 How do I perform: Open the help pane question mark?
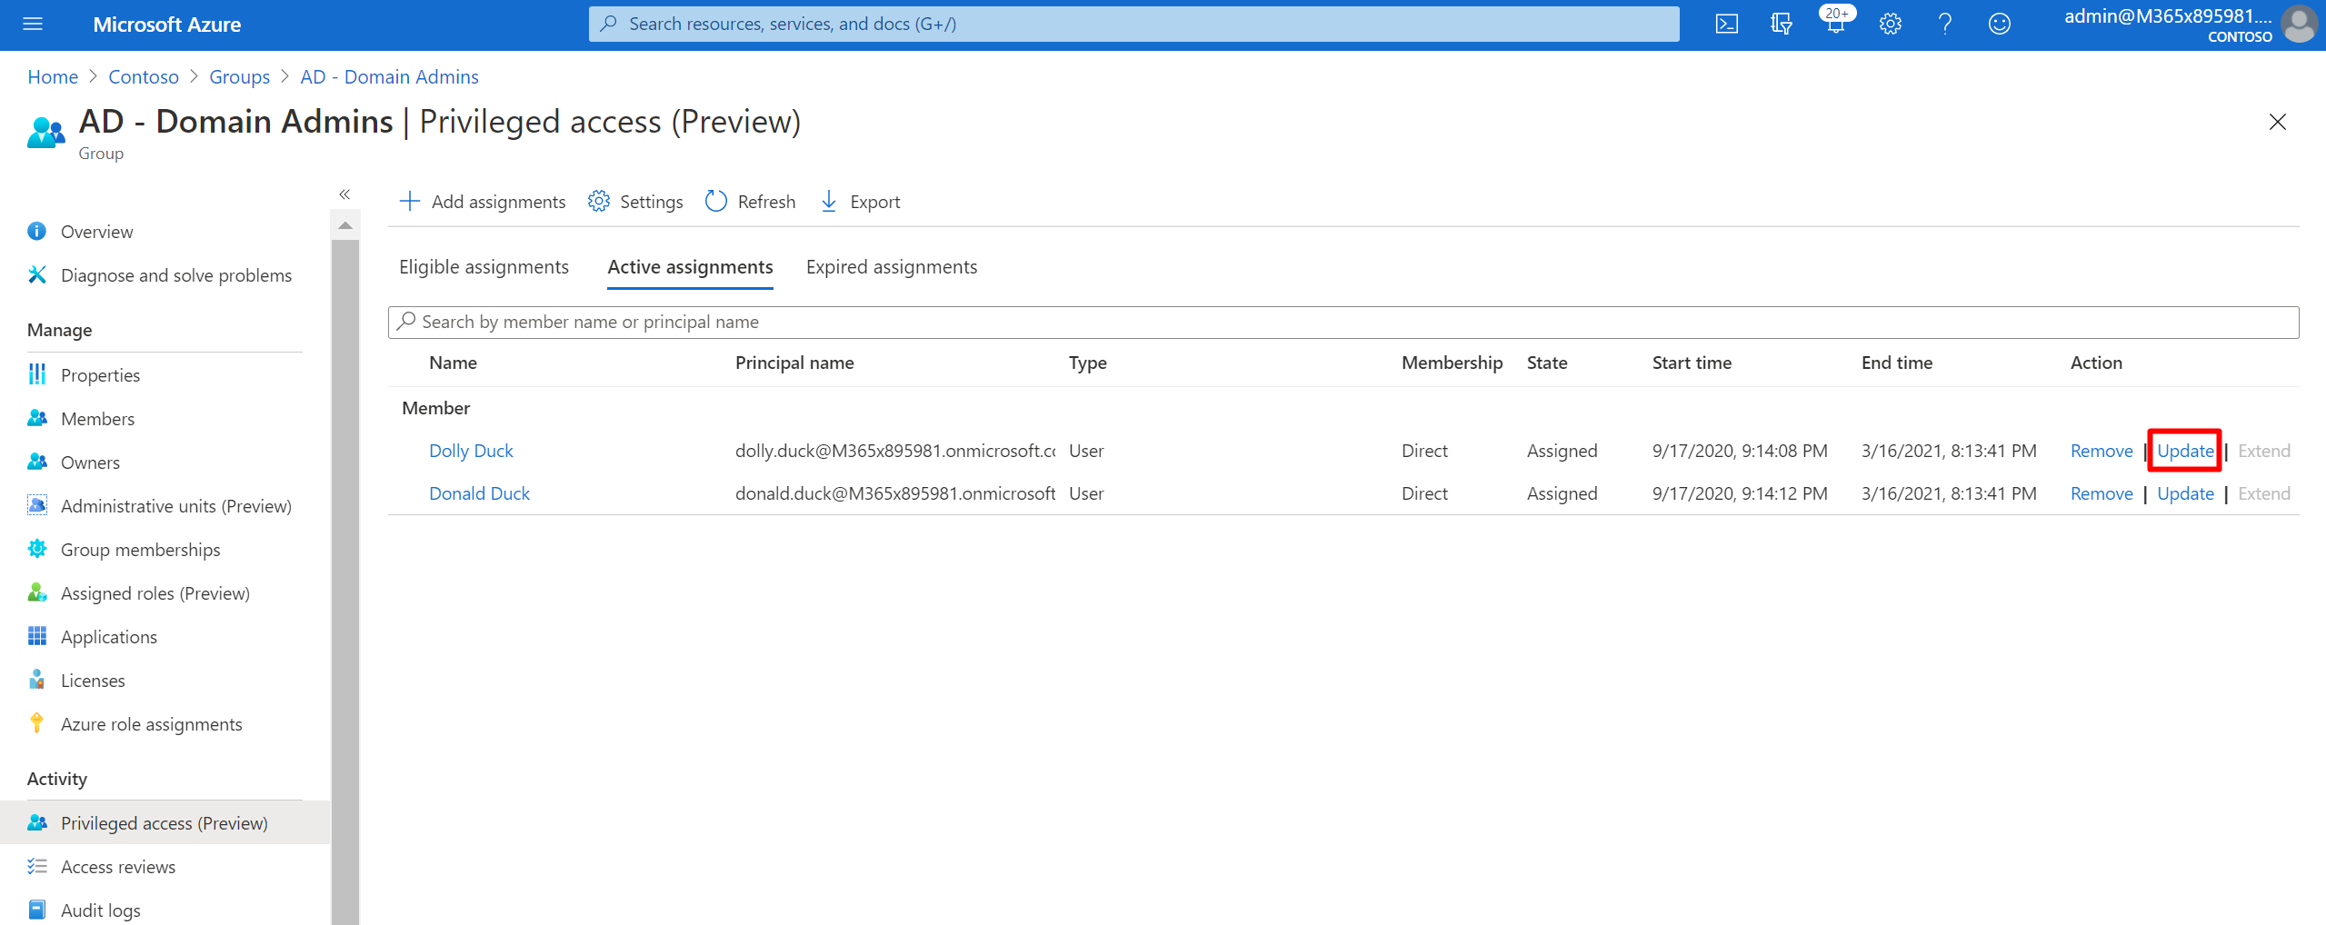pos(1945,24)
